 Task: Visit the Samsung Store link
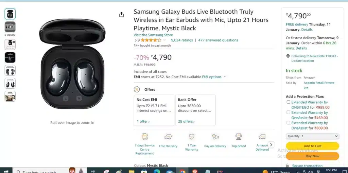[153, 35]
